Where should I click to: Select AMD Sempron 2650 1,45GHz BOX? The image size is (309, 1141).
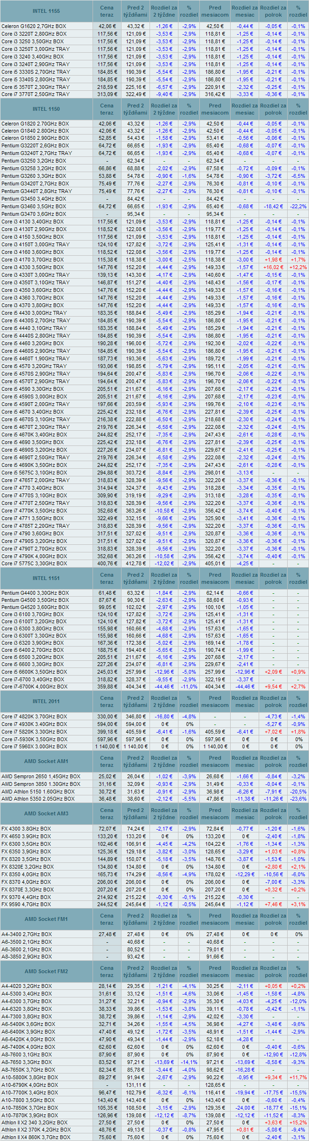click(41, 776)
